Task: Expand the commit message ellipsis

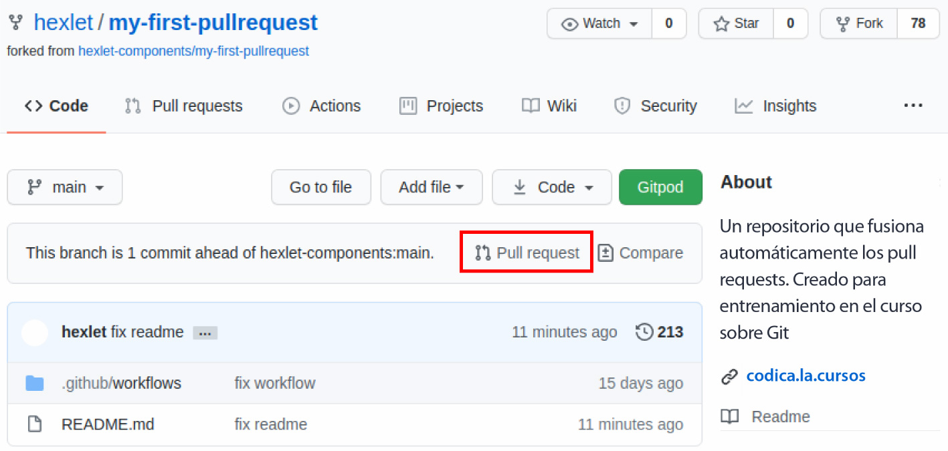Action: [205, 332]
